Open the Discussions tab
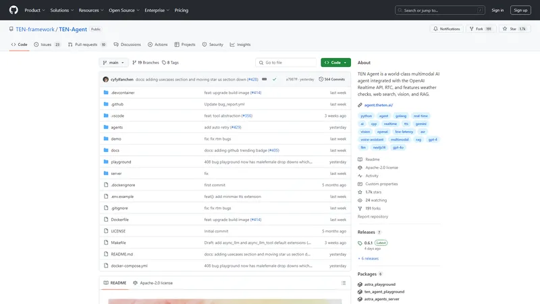Image resolution: width=540 pixels, height=304 pixels. (127, 45)
